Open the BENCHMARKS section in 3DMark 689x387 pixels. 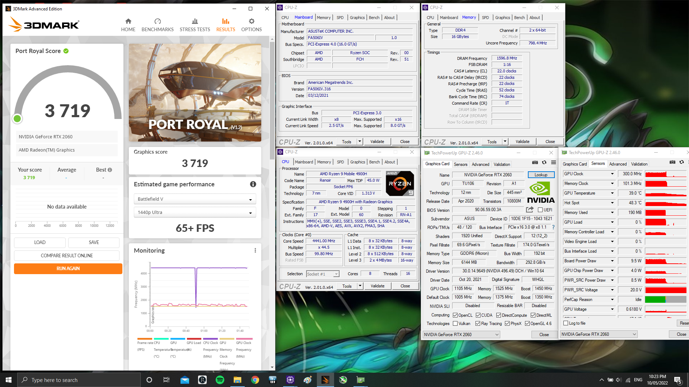pyautogui.click(x=158, y=25)
